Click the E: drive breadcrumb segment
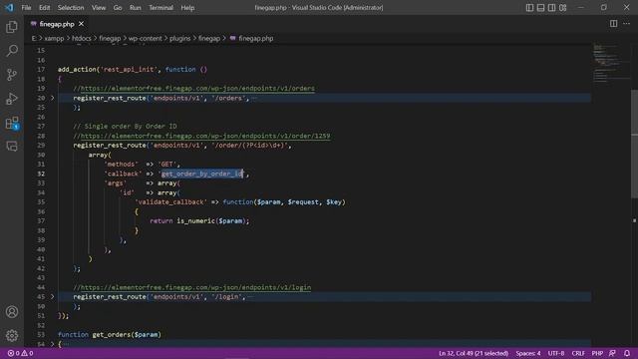Viewport: 638px width, 359px height. pyautogui.click(x=34, y=38)
